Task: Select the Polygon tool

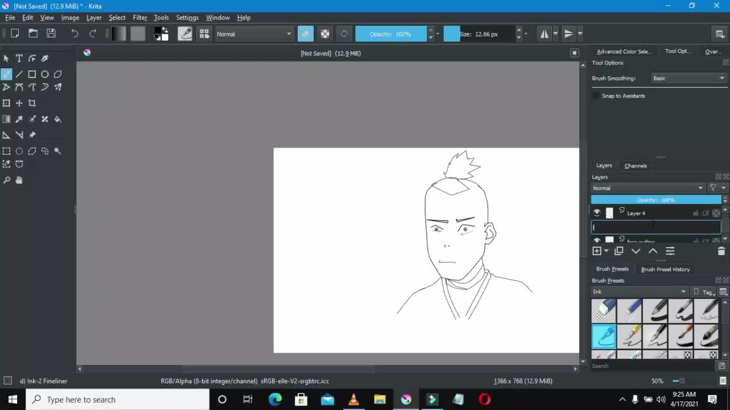Action: 58,74
